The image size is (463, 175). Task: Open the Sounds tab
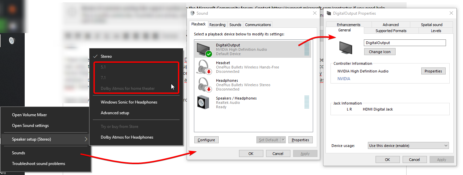235,25
